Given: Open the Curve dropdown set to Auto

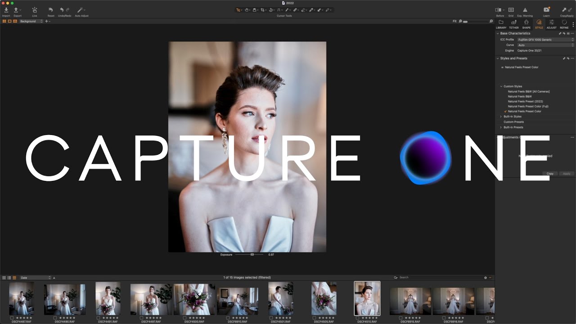Looking at the screenshot, I should pyautogui.click(x=545, y=45).
